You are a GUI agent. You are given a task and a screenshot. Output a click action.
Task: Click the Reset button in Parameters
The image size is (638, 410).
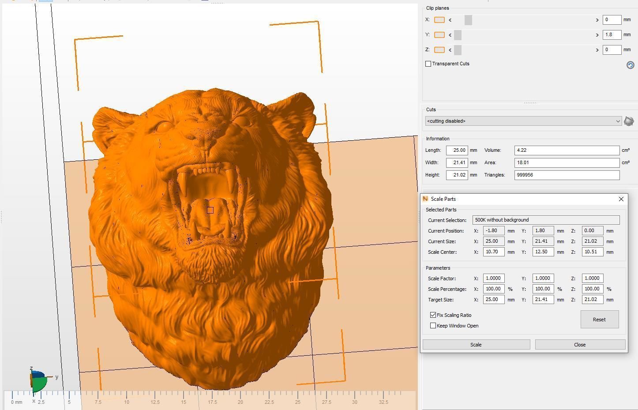pyautogui.click(x=600, y=320)
